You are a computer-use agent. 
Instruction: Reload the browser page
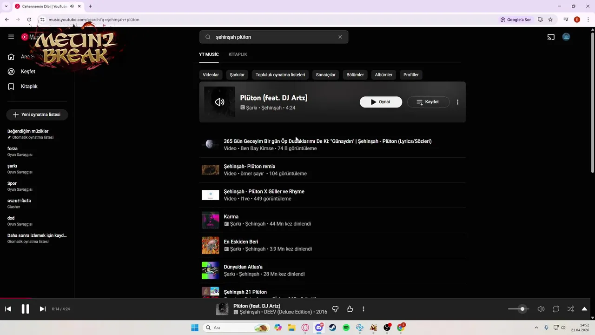29,20
